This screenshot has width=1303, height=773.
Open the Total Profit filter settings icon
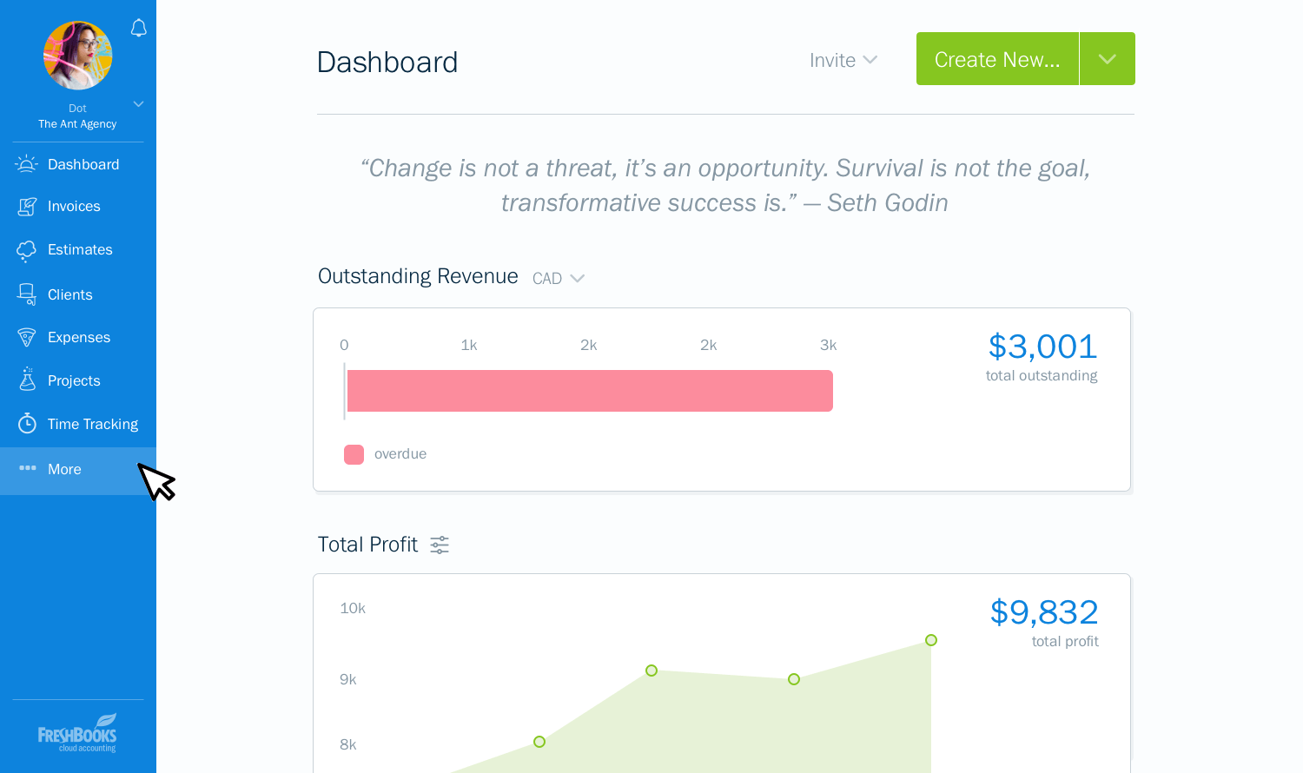[x=440, y=544]
